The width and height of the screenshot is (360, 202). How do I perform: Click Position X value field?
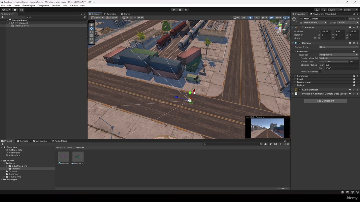[326, 31]
